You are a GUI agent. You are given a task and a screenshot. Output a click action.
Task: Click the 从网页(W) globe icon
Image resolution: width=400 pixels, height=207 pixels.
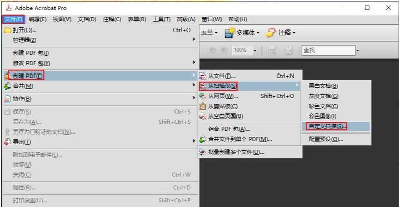click(203, 96)
